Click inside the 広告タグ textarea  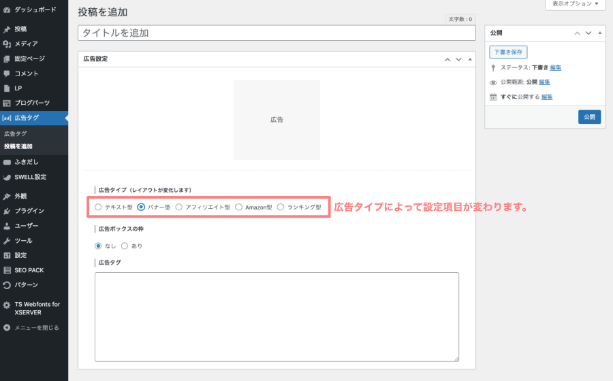click(x=277, y=317)
